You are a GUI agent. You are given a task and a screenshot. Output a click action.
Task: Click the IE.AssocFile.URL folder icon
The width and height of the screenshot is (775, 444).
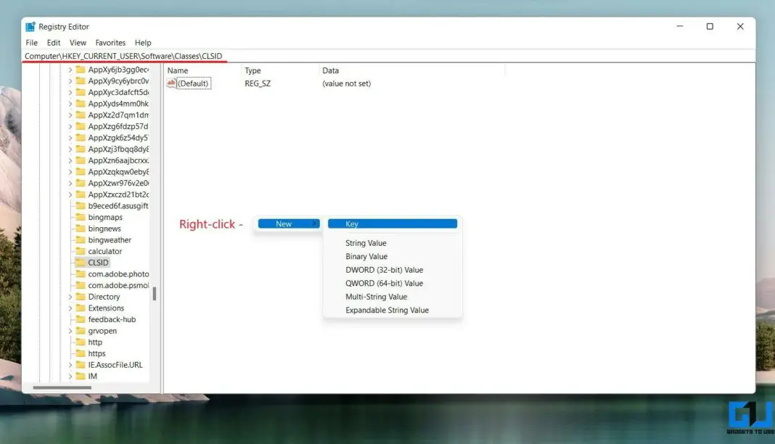[x=79, y=364]
